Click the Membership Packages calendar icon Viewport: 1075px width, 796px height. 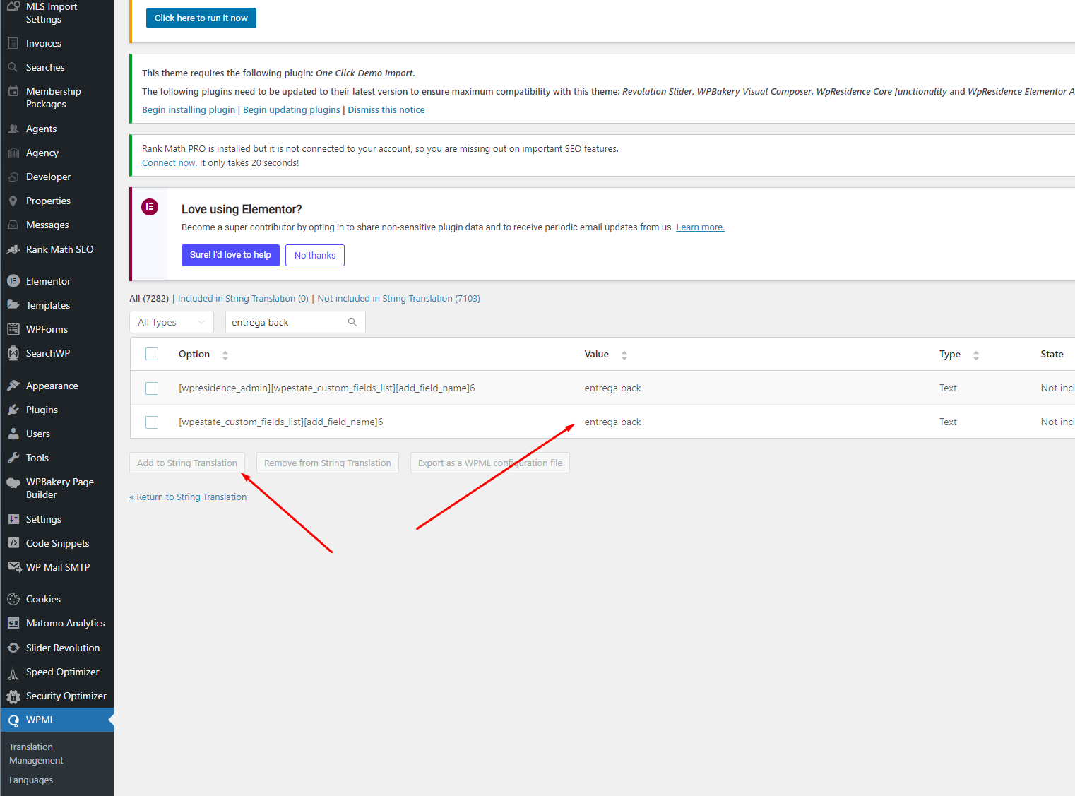[13, 91]
